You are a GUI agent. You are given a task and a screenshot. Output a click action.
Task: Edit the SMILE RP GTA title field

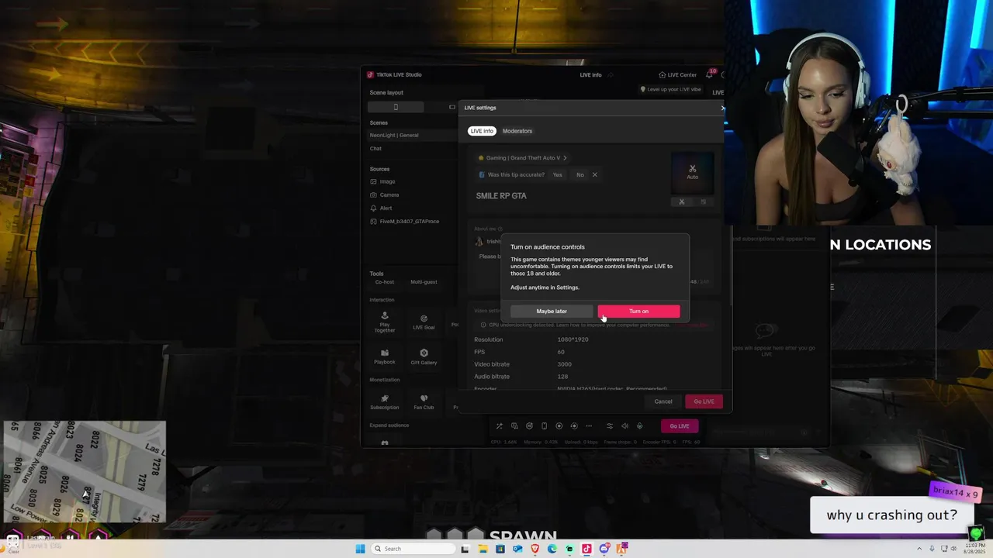(x=501, y=196)
